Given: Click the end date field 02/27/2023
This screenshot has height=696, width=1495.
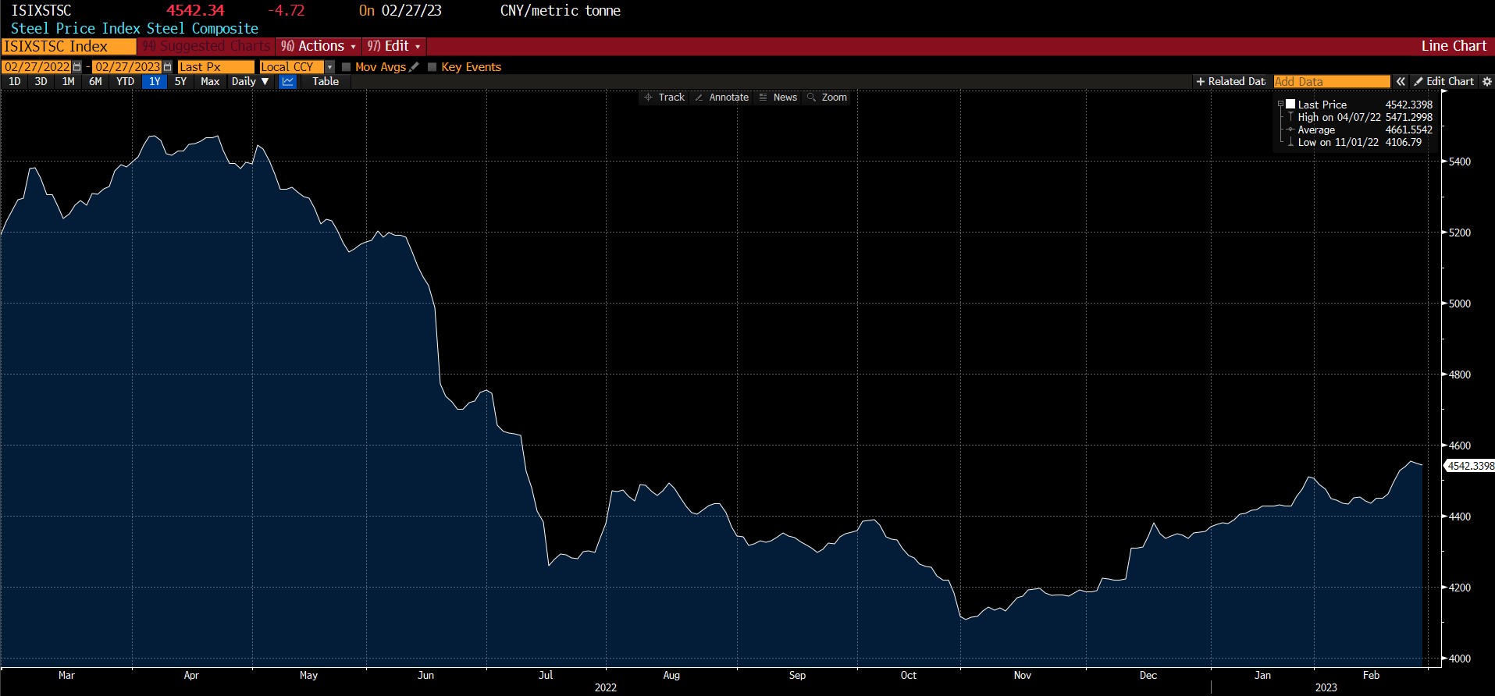Looking at the screenshot, I should pos(127,67).
